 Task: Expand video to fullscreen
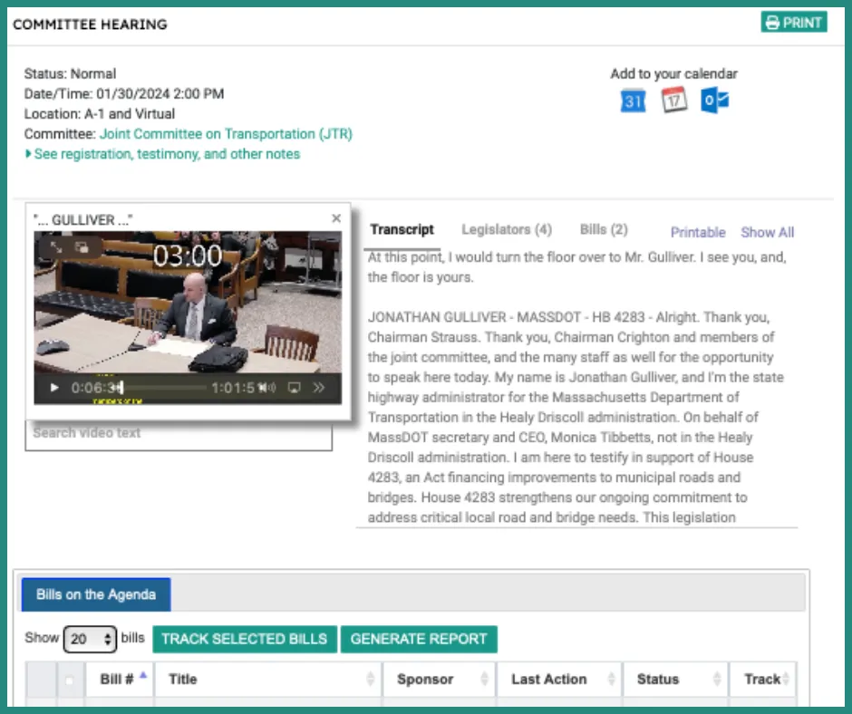coord(56,247)
